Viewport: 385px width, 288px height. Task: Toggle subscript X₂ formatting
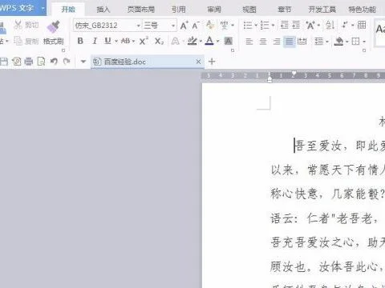click(x=159, y=41)
